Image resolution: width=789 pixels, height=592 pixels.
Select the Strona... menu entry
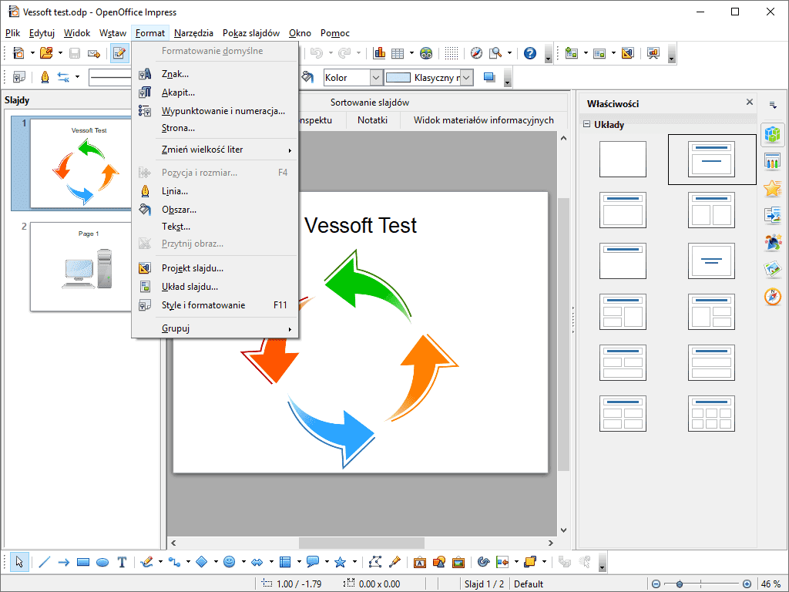click(214, 128)
